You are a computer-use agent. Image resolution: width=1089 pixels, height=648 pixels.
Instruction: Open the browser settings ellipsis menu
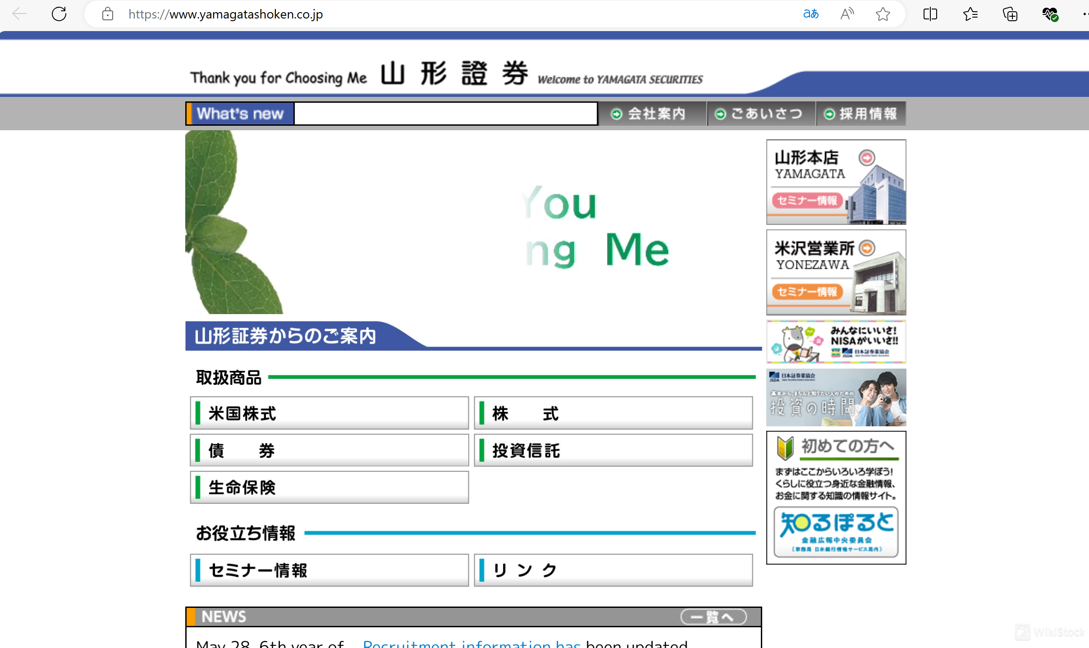click(x=1085, y=14)
